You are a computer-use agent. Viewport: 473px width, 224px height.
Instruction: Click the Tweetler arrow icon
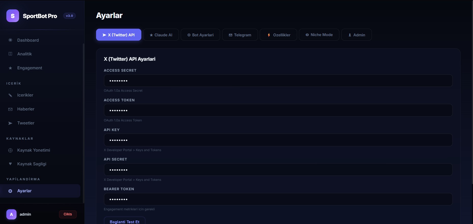pos(10,123)
